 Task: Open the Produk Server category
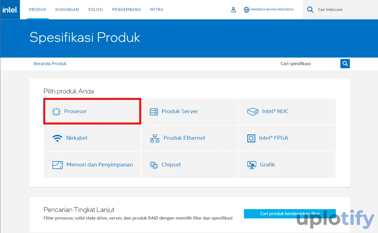click(190, 111)
